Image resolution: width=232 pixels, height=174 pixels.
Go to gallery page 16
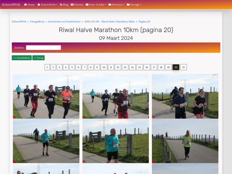pos(147,67)
